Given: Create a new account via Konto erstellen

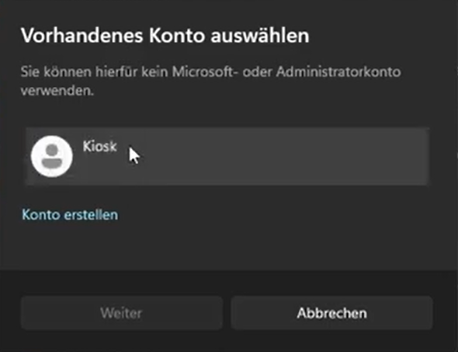Looking at the screenshot, I should (x=70, y=215).
